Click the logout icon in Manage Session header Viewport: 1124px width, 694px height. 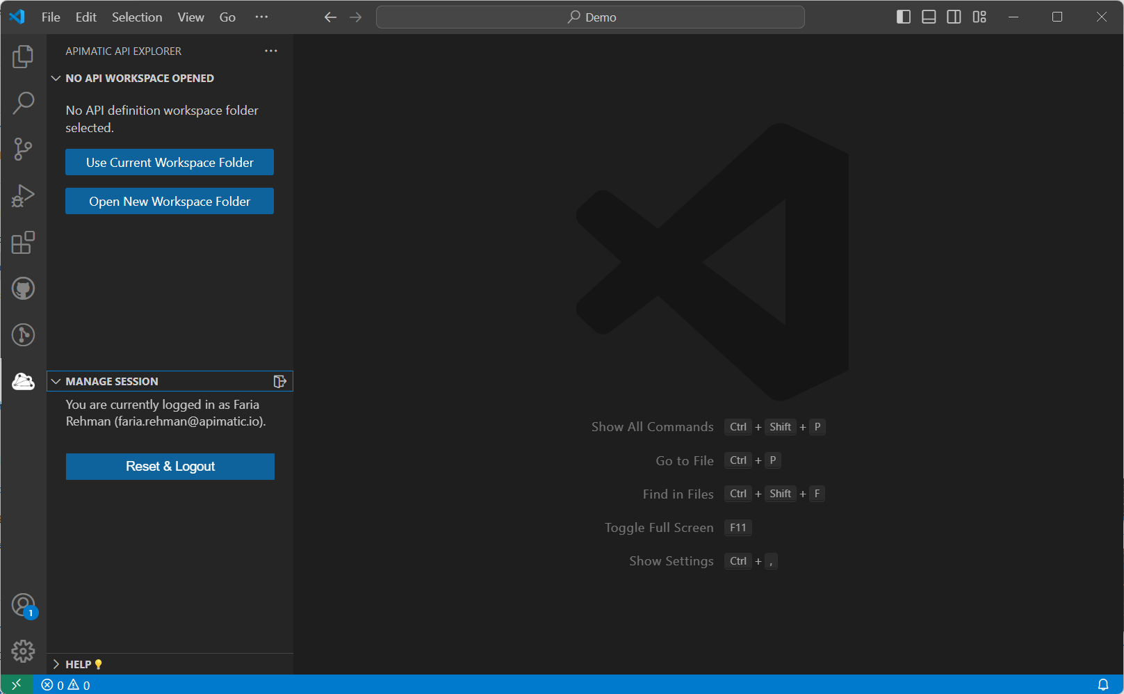click(x=279, y=381)
